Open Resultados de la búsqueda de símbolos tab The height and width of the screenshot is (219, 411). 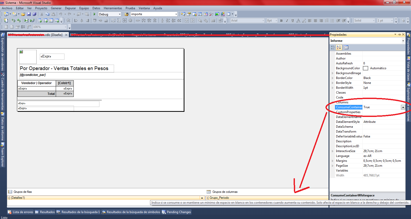[x=131, y=212]
